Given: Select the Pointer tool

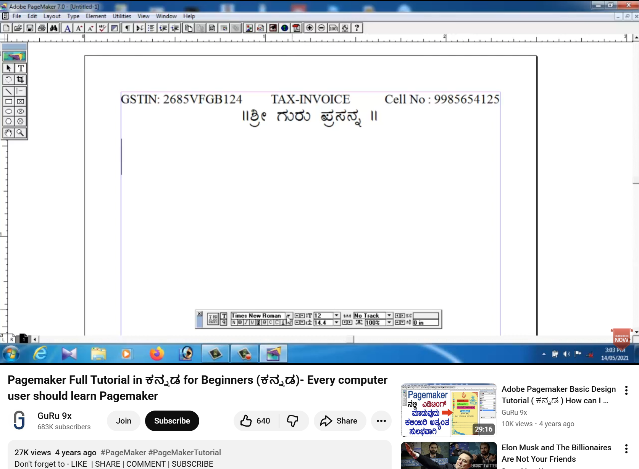Looking at the screenshot, I should [x=8, y=68].
